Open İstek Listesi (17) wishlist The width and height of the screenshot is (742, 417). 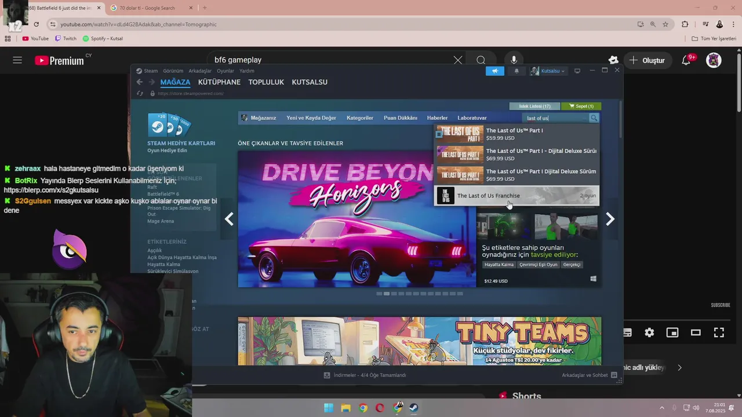[534, 106]
